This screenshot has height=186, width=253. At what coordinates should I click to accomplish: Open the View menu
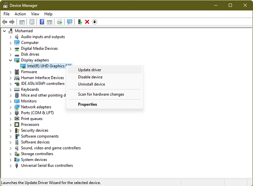(x=35, y=14)
